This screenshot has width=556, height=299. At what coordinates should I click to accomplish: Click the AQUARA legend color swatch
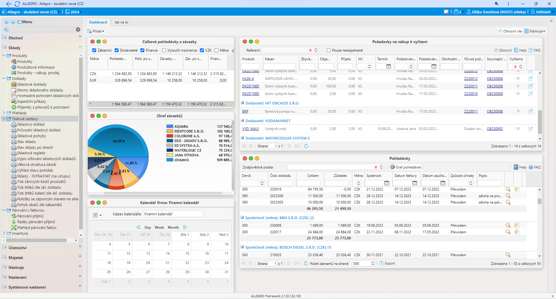point(170,126)
